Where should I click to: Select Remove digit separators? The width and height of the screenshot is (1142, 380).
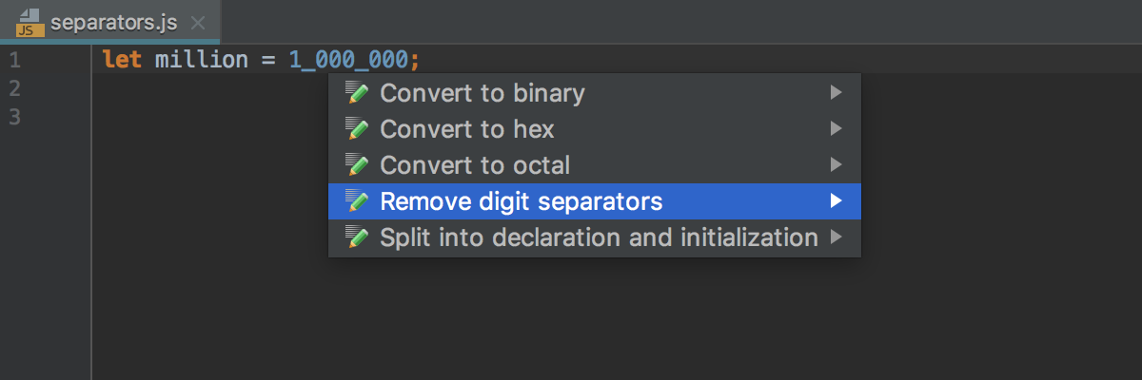tap(595, 201)
